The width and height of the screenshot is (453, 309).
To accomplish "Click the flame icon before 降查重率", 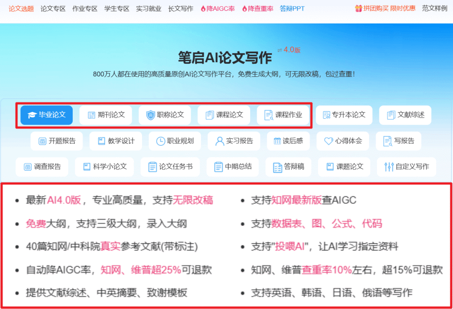I will tap(244, 8).
